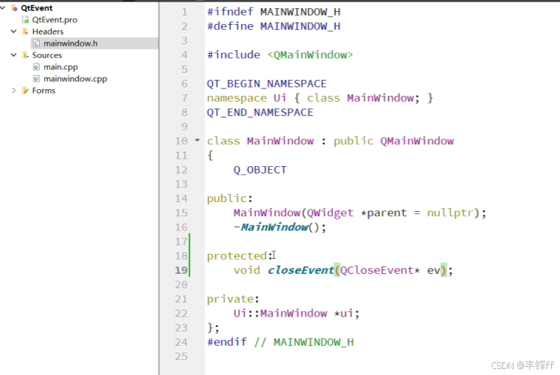Click the closeEvent function name

tap(301, 270)
